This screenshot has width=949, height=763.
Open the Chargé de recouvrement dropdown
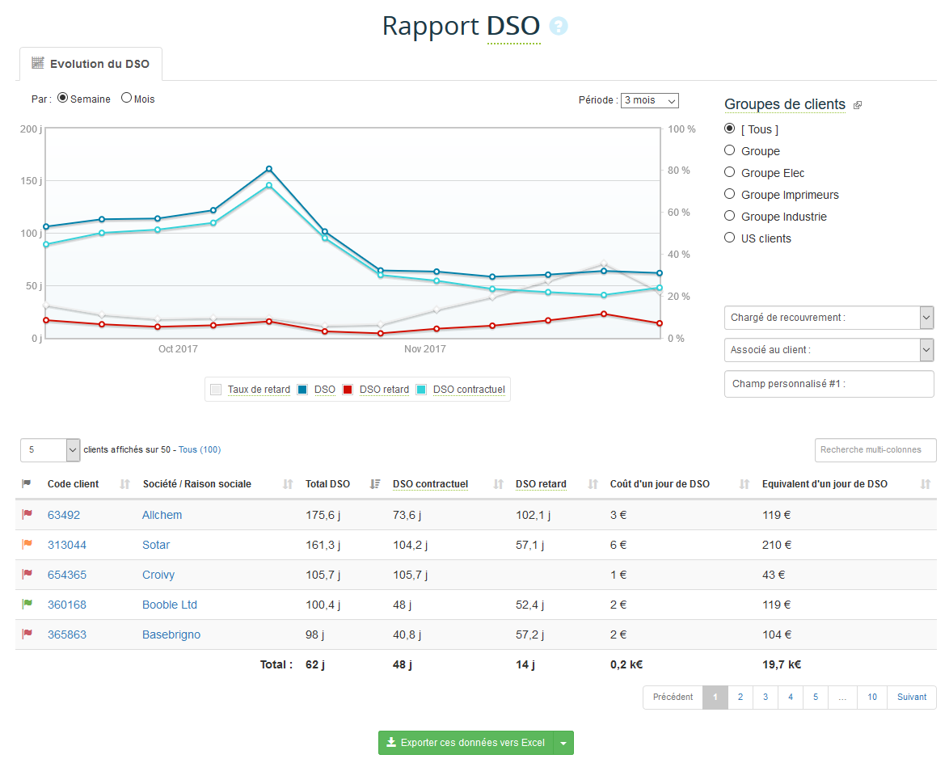click(x=829, y=318)
